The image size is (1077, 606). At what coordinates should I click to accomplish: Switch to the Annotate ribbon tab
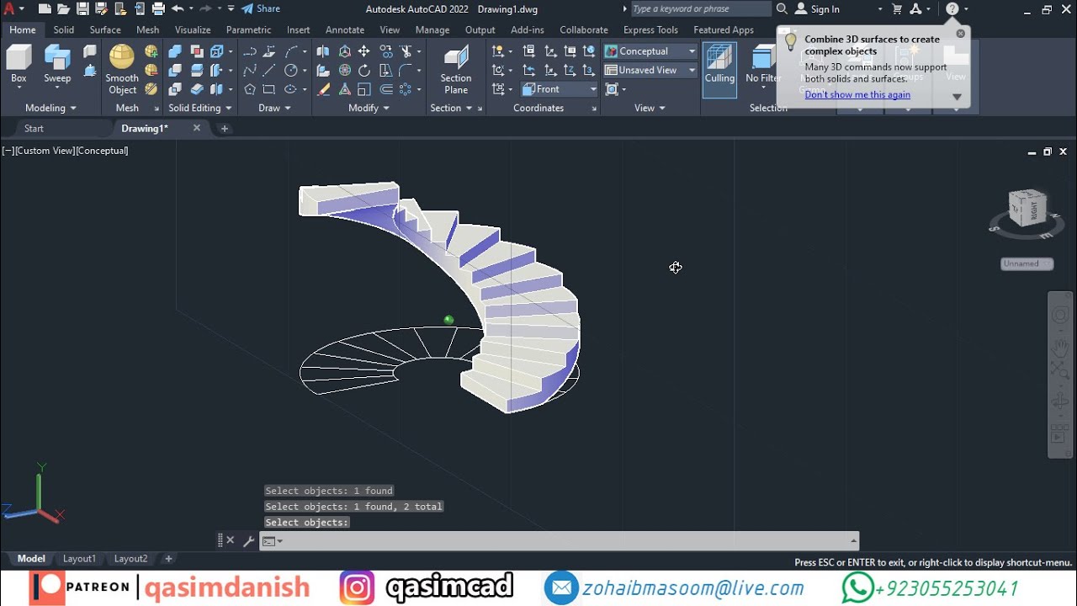(x=345, y=30)
